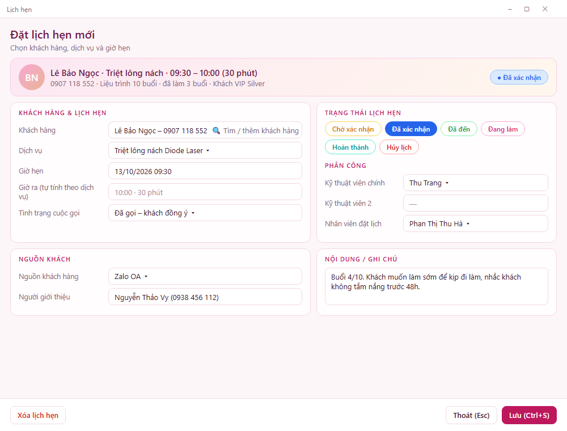Close the Lịch hẹn window

[x=545, y=9]
